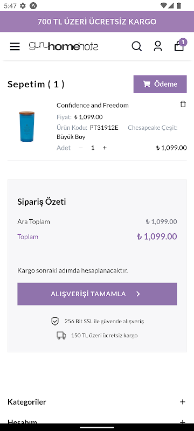Tap the quantity value field
Screen dimensions: 194x431
point(93,148)
